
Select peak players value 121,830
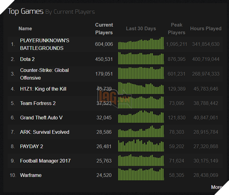[177, 118]
